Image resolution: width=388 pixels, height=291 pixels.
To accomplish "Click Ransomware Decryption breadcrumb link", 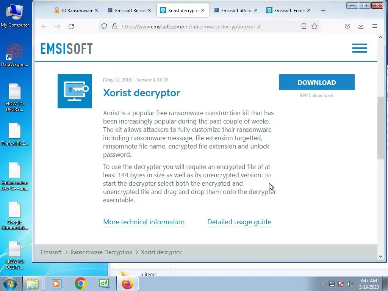I will point(101,252).
